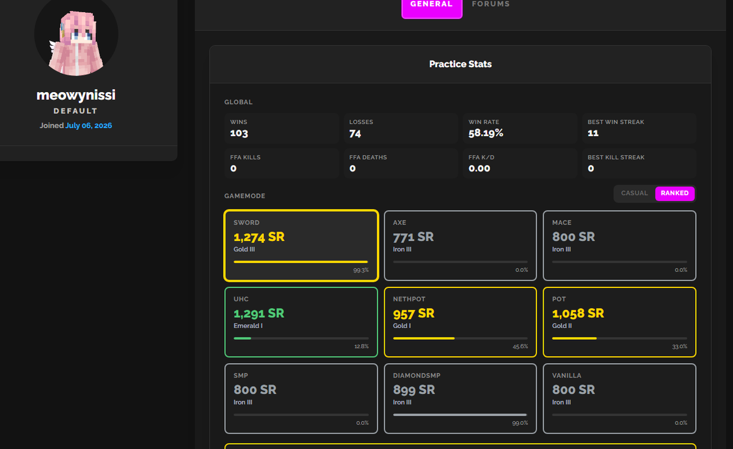Open the POT gamemode card
Image resolution: width=733 pixels, height=449 pixels.
(x=619, y=322)
